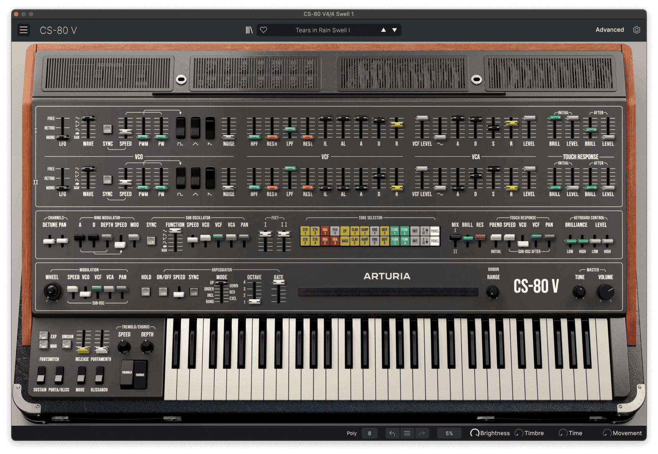Click the Poly voice count field
This screenshot has width=658, height=454.
coord(369,433)
